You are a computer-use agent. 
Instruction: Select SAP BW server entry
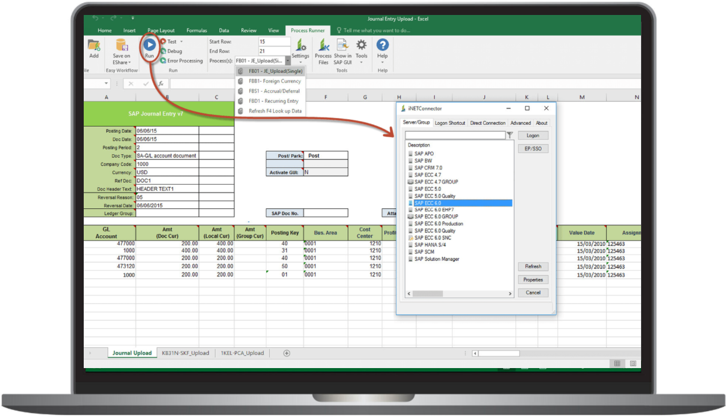pyautogui.click(x=423, y=161)
